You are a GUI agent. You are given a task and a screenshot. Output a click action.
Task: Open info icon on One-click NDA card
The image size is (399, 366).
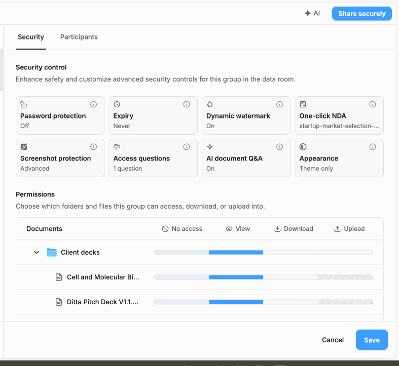pos(373,104)
